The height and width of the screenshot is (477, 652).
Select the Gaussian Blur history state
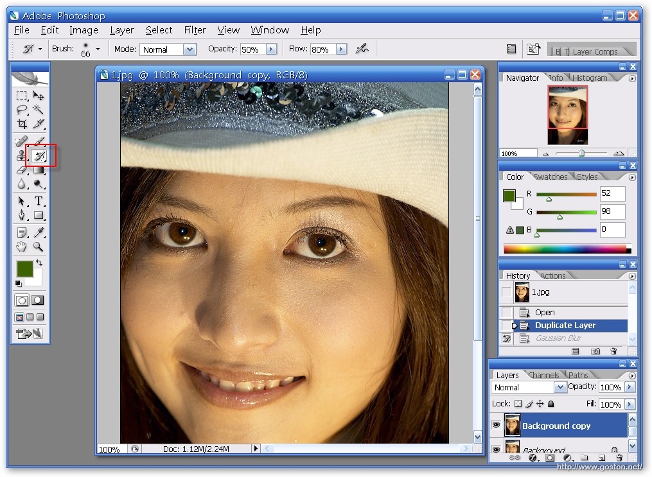(x=558, y=338)
